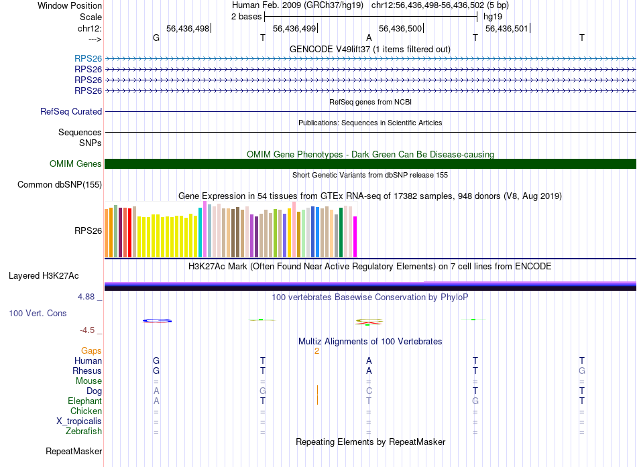The image size is (637, 467).
Task: Click base A in the ruler base row
Action: click(369, 38)
